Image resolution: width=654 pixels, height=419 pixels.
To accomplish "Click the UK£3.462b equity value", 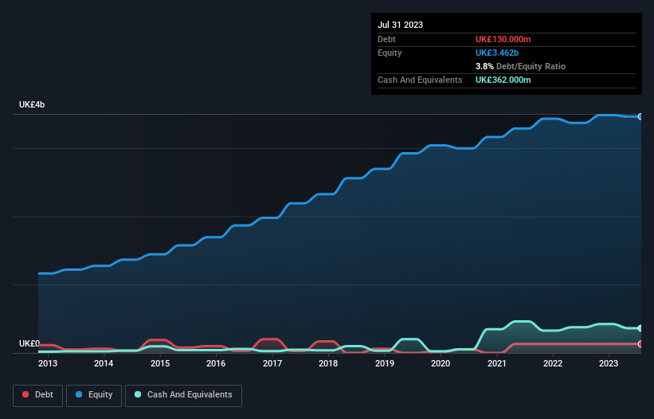I will [497, 53].
